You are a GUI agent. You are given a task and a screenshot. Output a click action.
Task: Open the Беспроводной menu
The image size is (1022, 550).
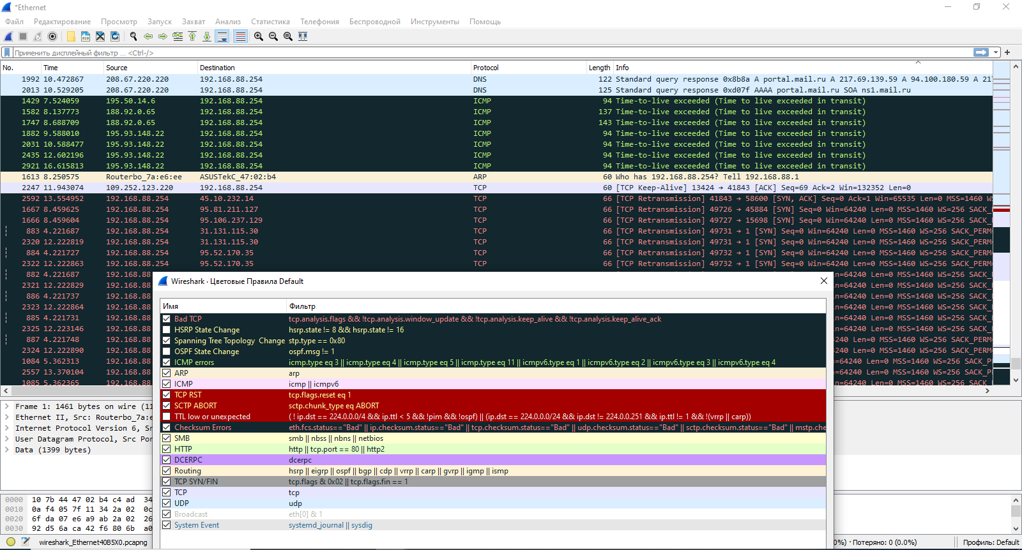pos(375,22)
